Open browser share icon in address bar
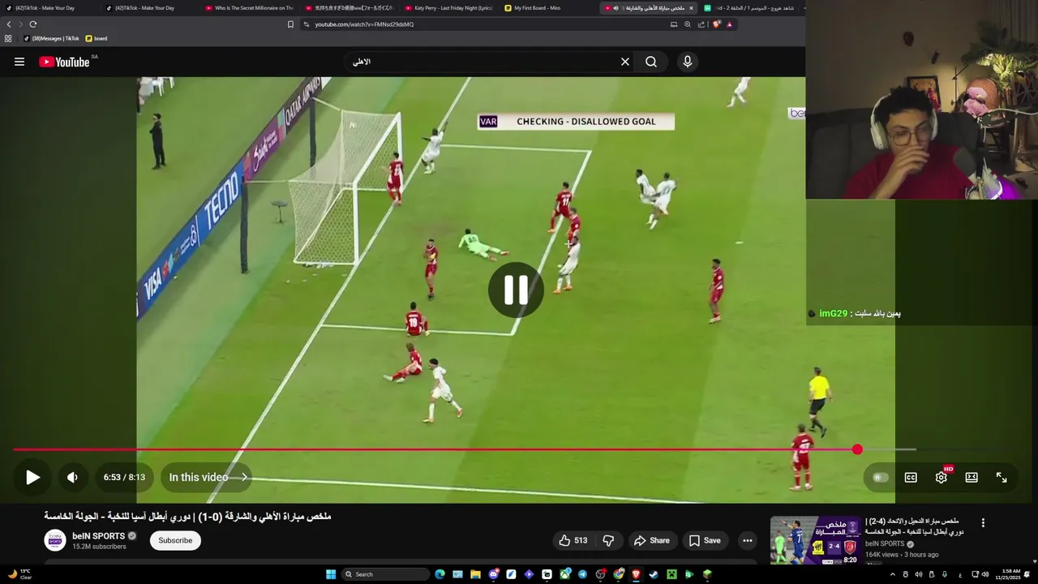Viewport: 1038px width, 584px height. click(x=701, y=24)
